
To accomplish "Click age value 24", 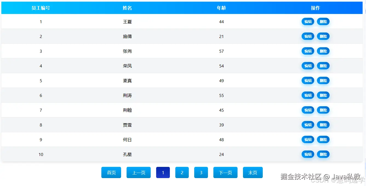I will (x=221, y=154).
